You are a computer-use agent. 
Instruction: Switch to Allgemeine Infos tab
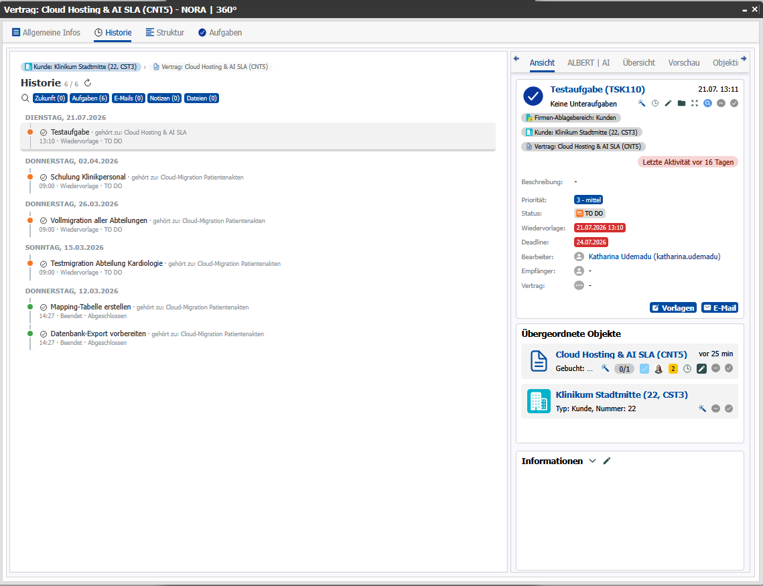coord(46,33)
